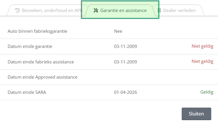This screenshot has height=126, width=218.
Task: Open the Bezoeken, onderhoud en APK tab
Action: [x=47, y=11]
